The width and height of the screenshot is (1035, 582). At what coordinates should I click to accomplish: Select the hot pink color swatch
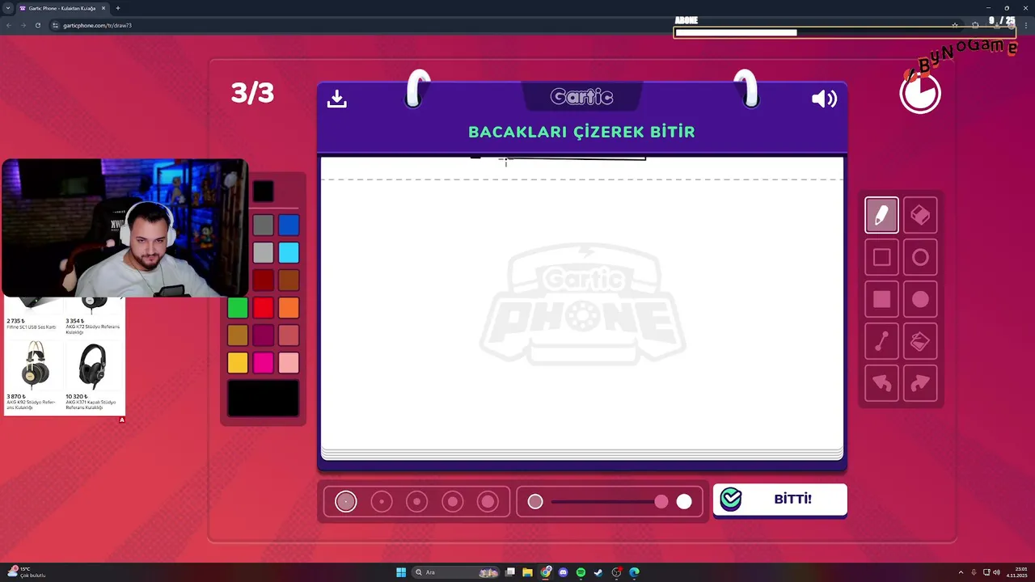[x=263, y=362]
